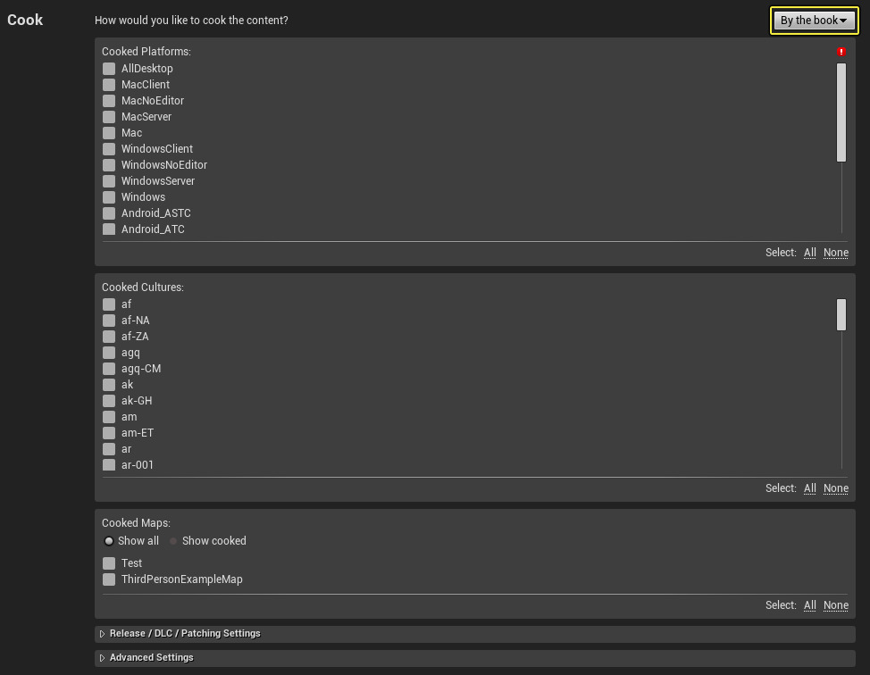
Task: Open the By the book dropdown
Action: click(x=814, y=21)
